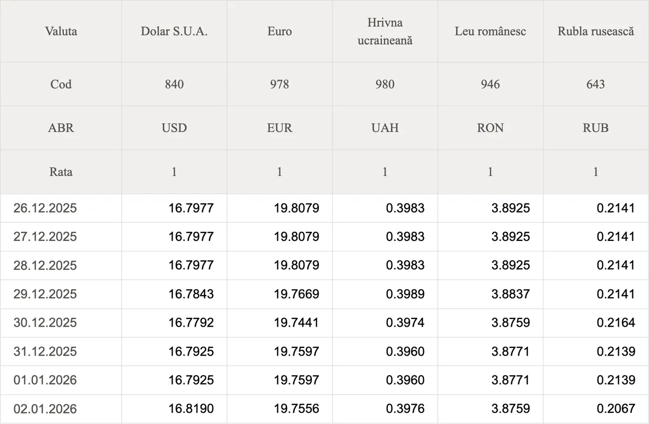The width and height of the screenshot is (649, 424).
Task: Select the currency code 980 cell
Action: click(x=385, y=84)
